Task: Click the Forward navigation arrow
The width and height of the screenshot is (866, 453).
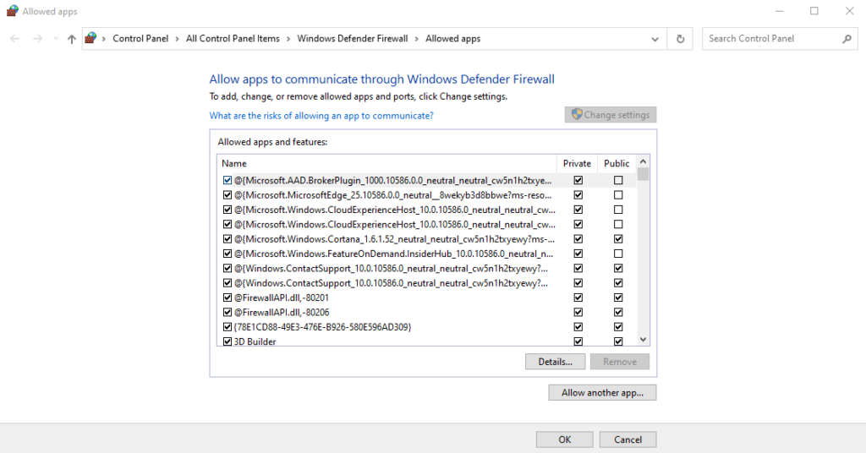Action: click(37, 39)
